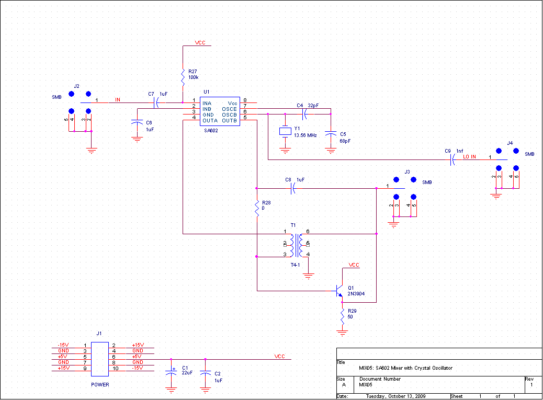Click the C8 1uF capacitor
543x400 pixels.
292,188
